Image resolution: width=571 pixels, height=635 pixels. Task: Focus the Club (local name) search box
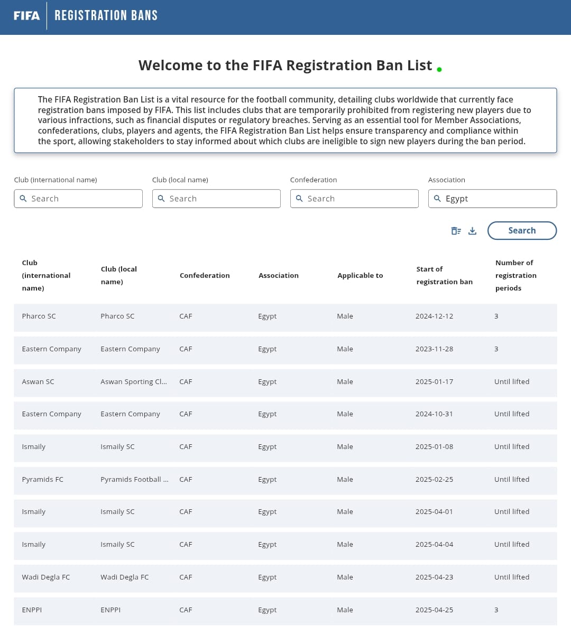pyautogui.click(x=222, y=199)
